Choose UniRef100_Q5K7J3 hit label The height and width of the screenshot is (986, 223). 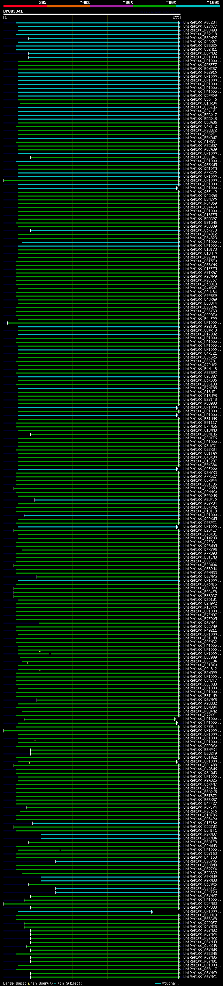(200, 230)
